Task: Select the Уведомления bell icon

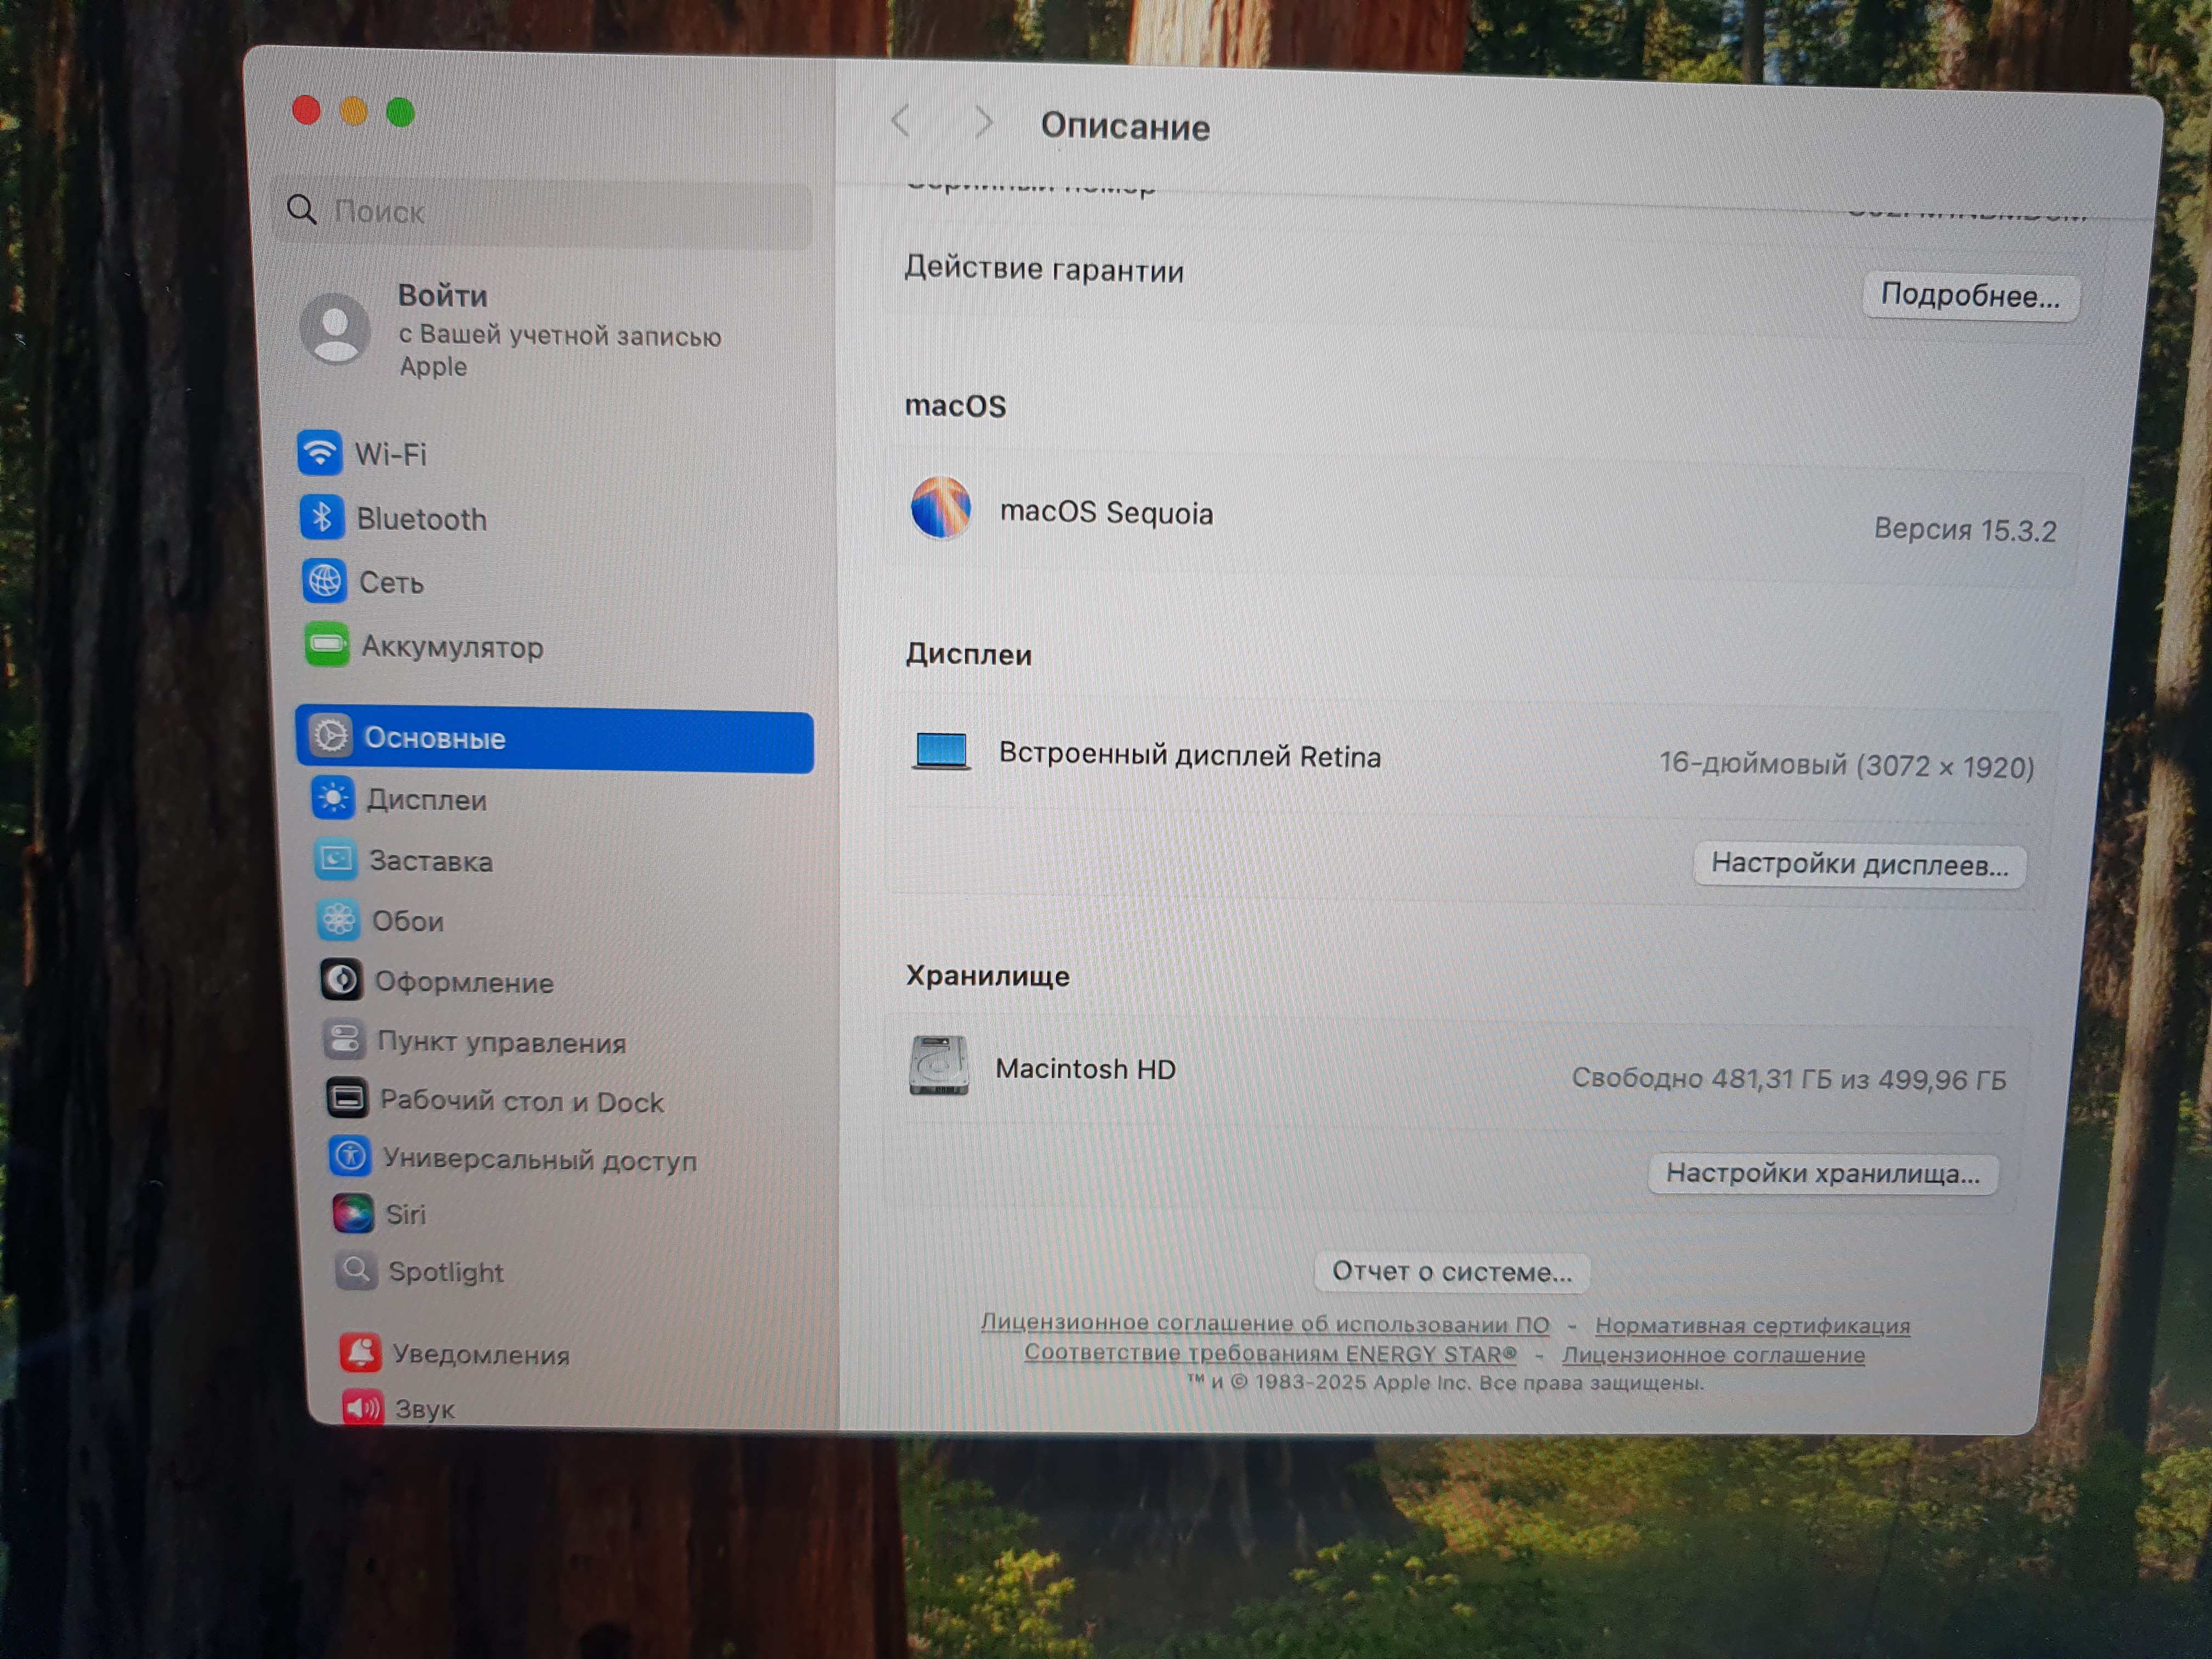Action: 360,1353
